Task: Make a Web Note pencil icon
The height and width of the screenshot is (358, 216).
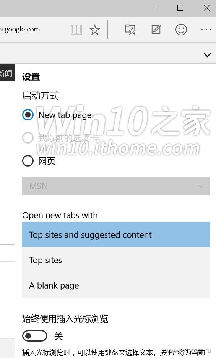Action: click(x=156, y=30)
